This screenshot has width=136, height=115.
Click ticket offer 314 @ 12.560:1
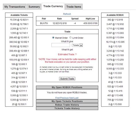pyautogui.click(x=19, y=78)
